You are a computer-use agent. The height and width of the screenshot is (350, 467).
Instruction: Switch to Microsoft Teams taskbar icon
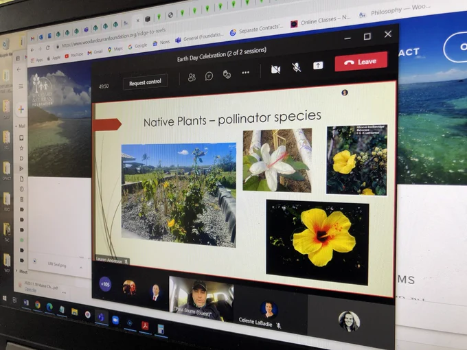[x=101, y=317]
